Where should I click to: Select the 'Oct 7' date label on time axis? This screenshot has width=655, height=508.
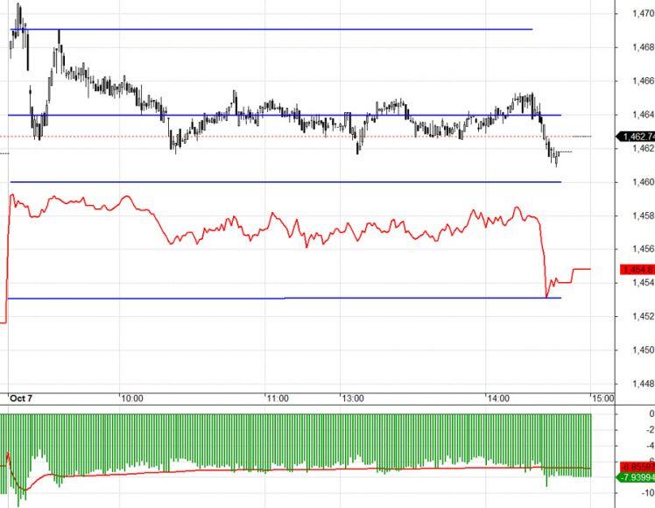coord(21,399)
